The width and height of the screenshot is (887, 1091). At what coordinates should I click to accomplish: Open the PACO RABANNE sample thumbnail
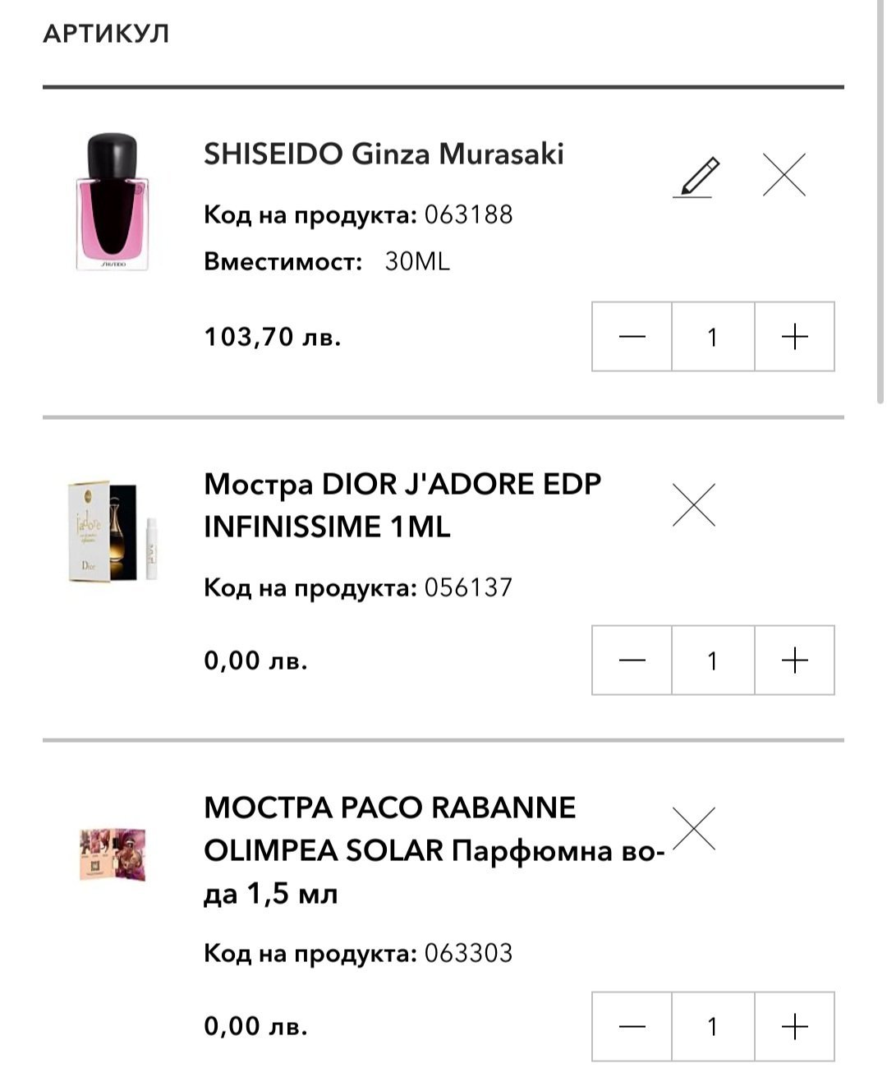(113, 854)
